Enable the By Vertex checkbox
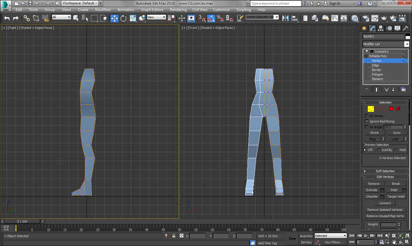Image resolution: width=412 pixels, height=246 pixels. [367, 116]
